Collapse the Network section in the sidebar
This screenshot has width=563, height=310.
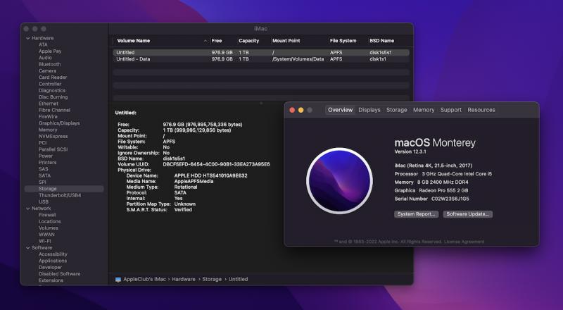(28, 209)
